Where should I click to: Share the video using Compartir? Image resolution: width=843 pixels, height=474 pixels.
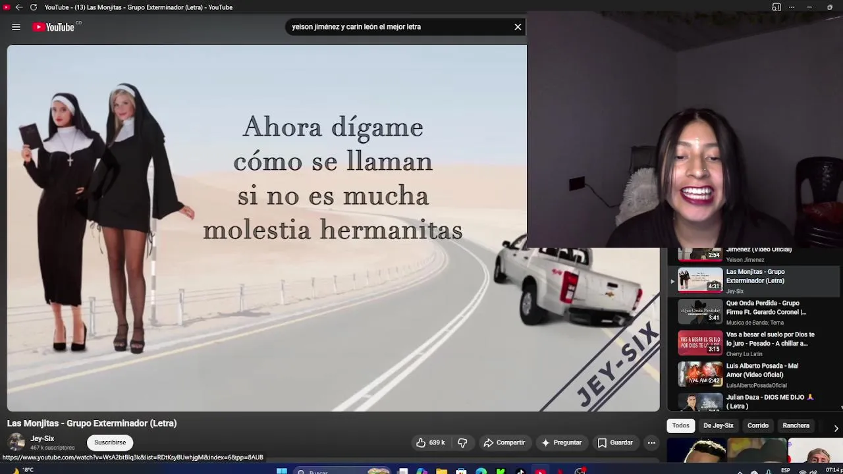coord(504,443)
